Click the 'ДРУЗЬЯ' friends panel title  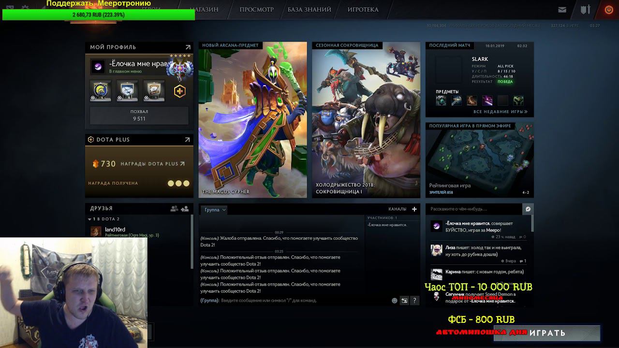click(x=102, y=208)
